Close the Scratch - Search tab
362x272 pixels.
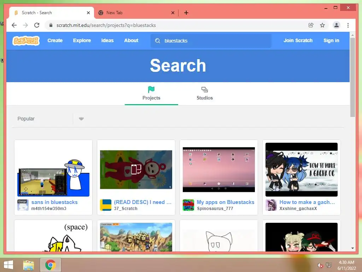coord(88,13)
